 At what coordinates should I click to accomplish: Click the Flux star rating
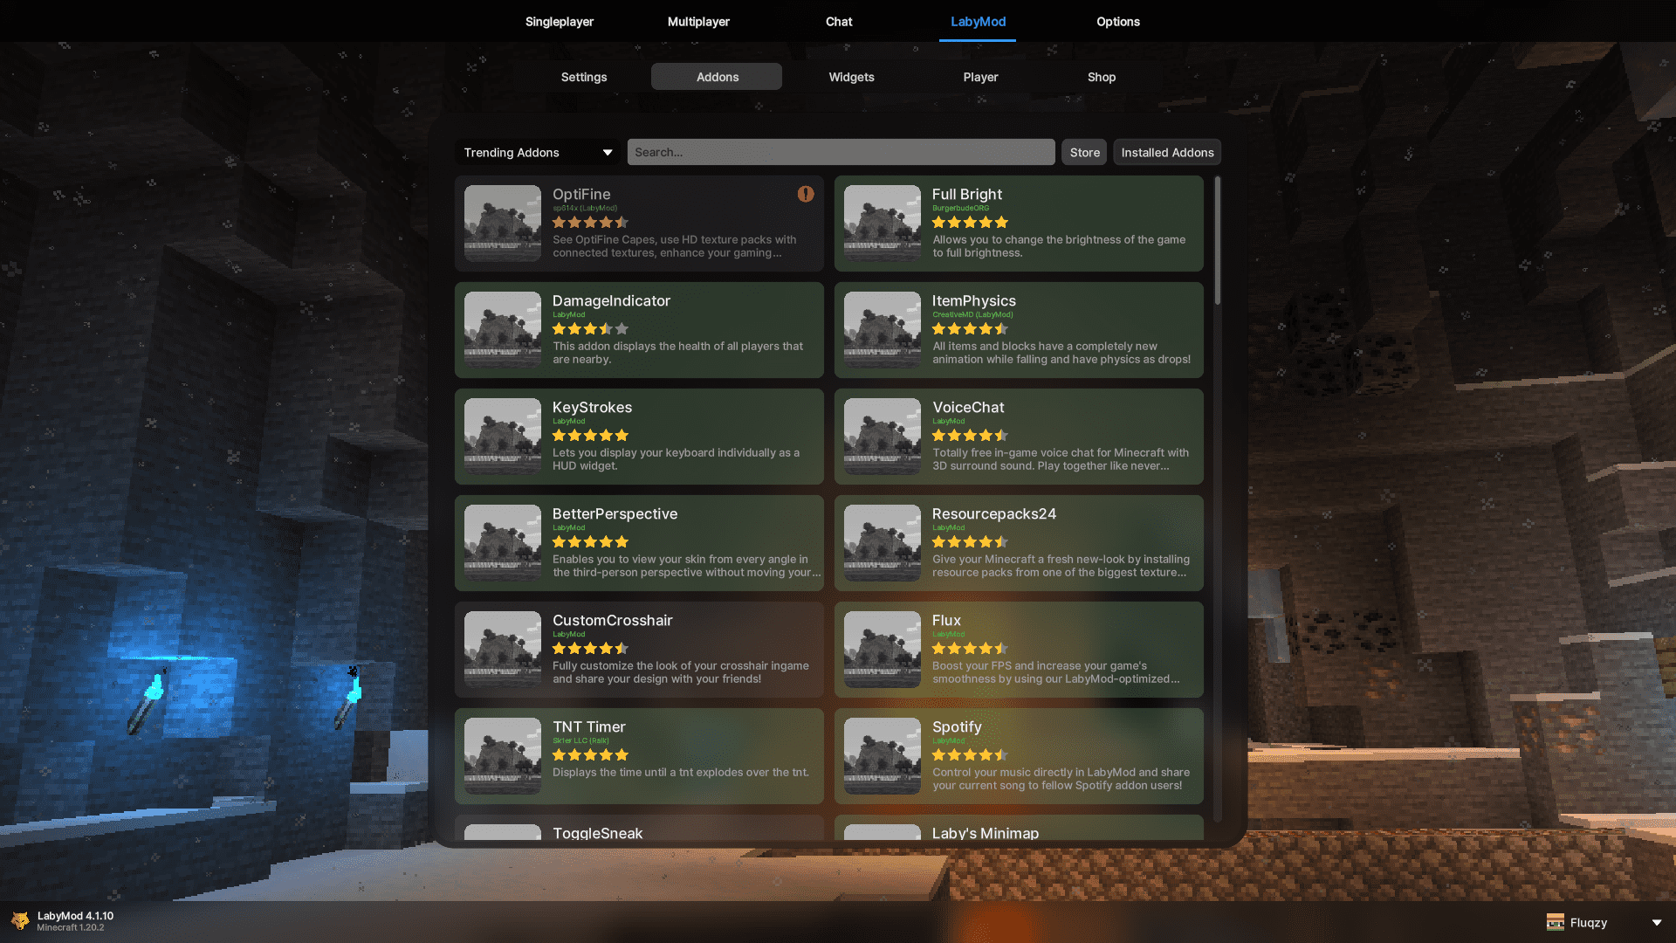[970, 649]
